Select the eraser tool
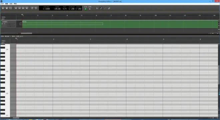Image resolution: width=220 pixels, height=120 pixels. click(109, 8)
